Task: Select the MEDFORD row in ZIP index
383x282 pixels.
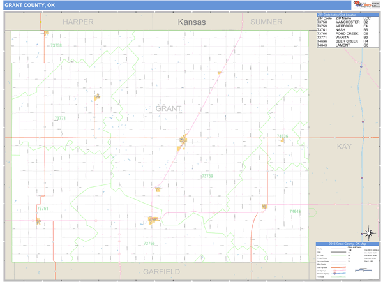Action: (343, 26)
